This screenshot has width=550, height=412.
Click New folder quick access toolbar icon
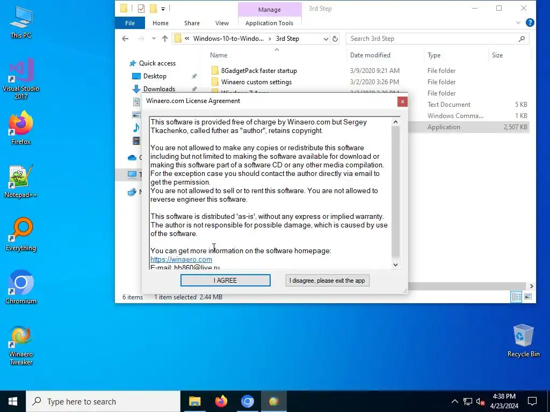point(153,9)
